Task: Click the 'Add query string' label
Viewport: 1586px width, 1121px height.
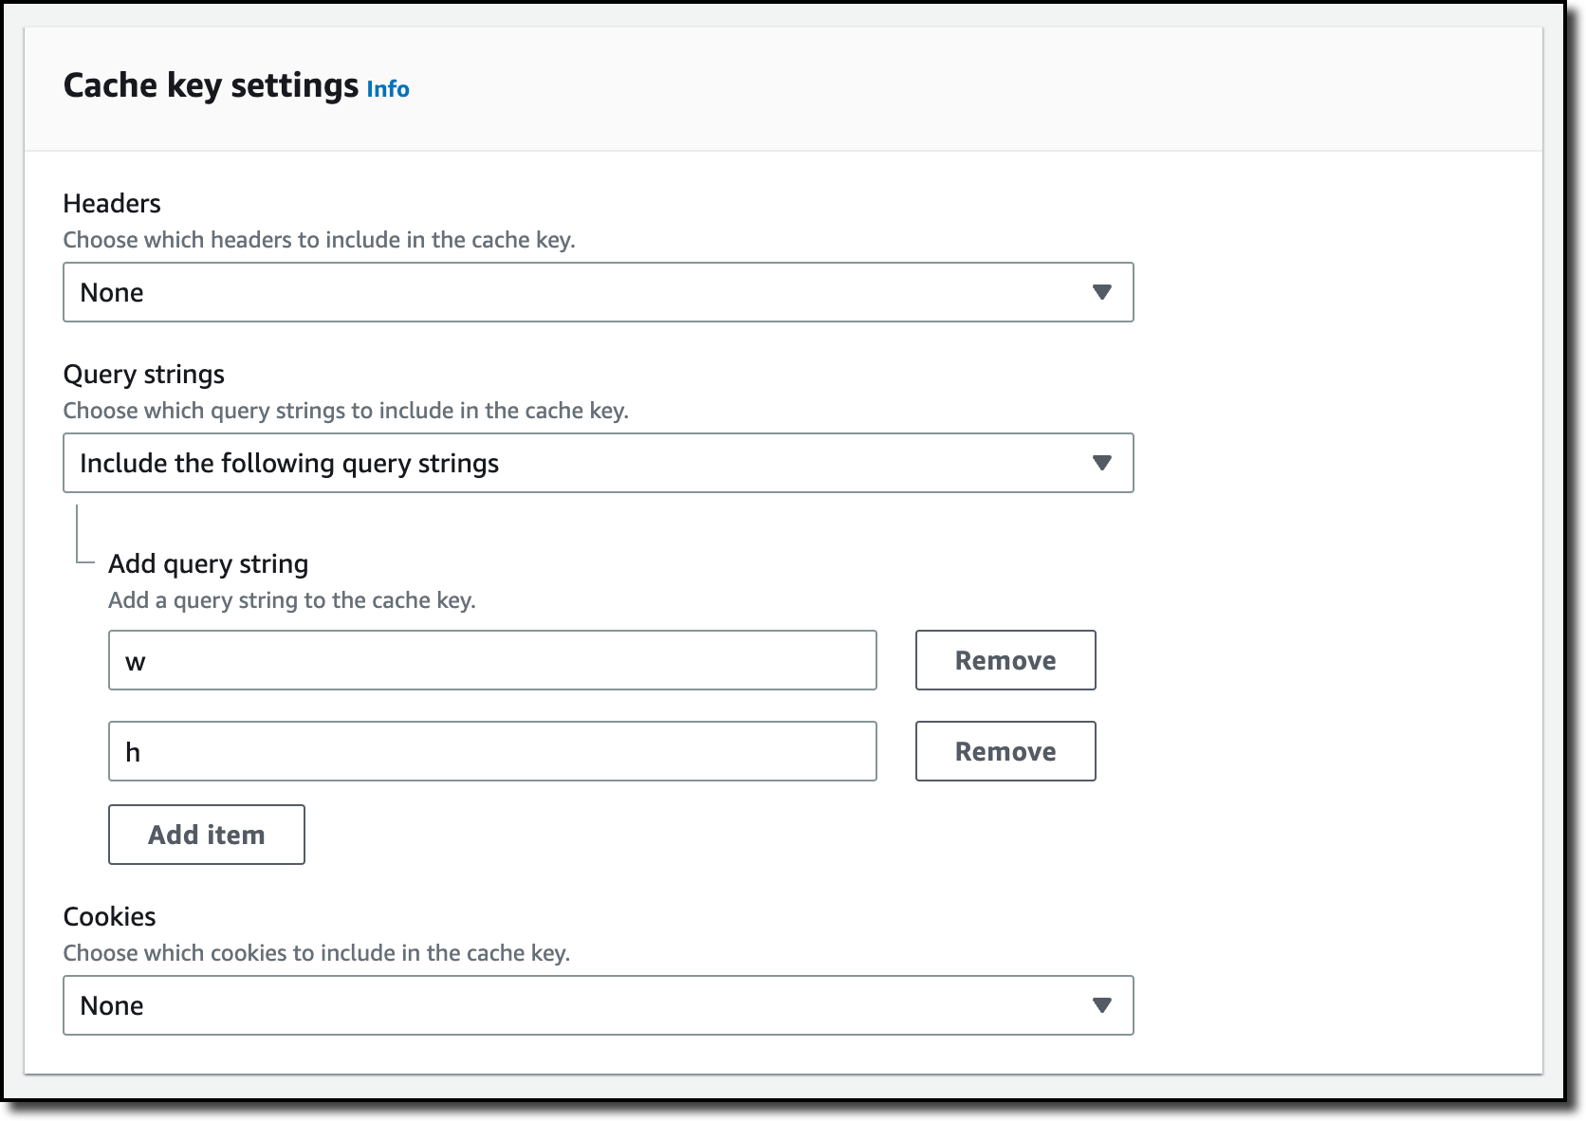Action: (209, 564)
